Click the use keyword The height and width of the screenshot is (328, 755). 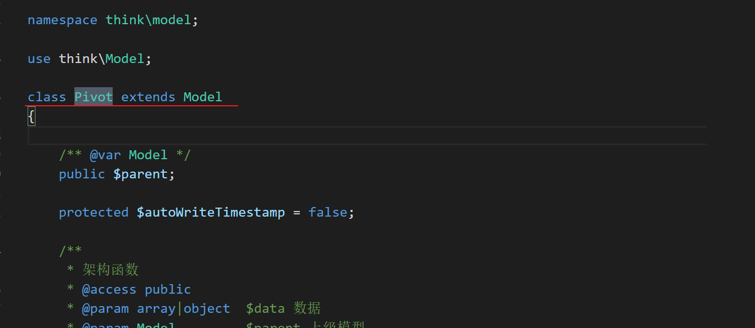pyautogui.click(x=39, y=59)
